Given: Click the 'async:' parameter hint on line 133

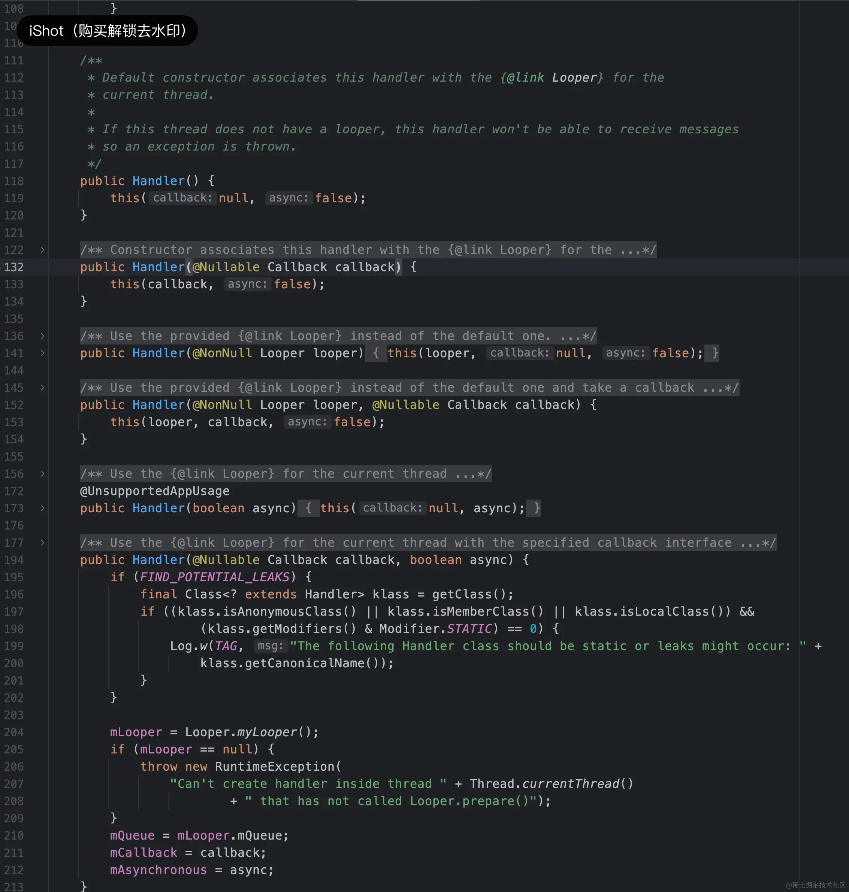Looking at the screenshot, I should (247, 284).
